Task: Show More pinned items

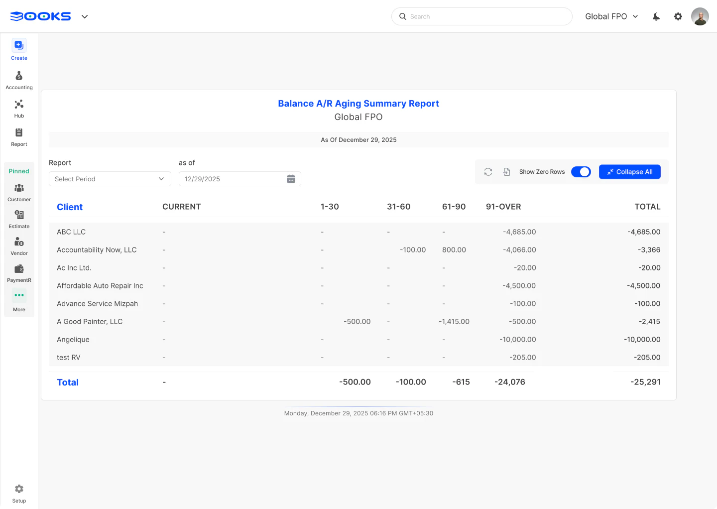Action: click(x=19, y=301)
